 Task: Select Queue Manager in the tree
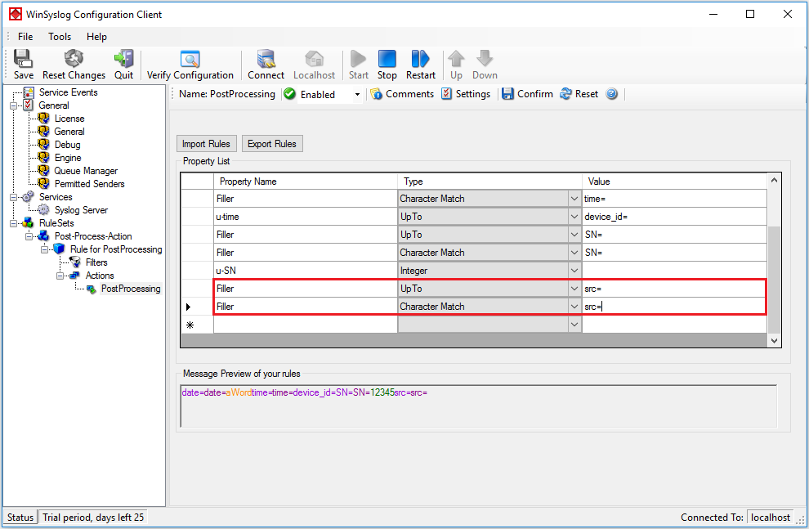pyautogui.click(x=86, y=171)
